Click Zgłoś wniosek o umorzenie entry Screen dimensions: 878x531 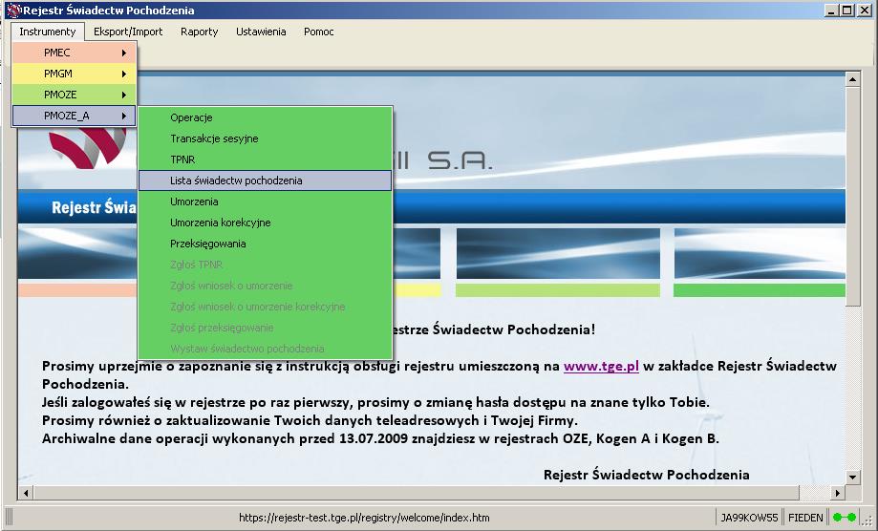click(x=265, y=286)
